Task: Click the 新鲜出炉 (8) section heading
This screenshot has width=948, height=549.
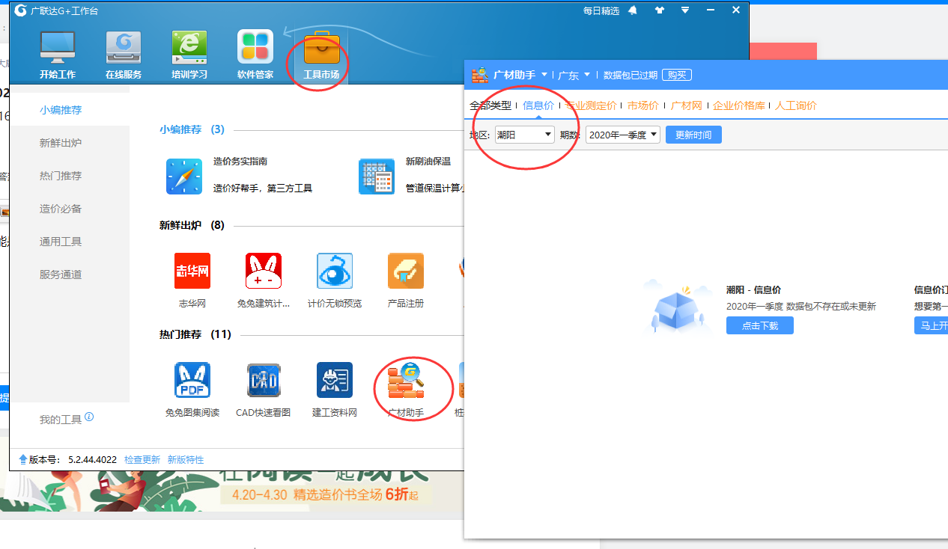Action: 192,225
